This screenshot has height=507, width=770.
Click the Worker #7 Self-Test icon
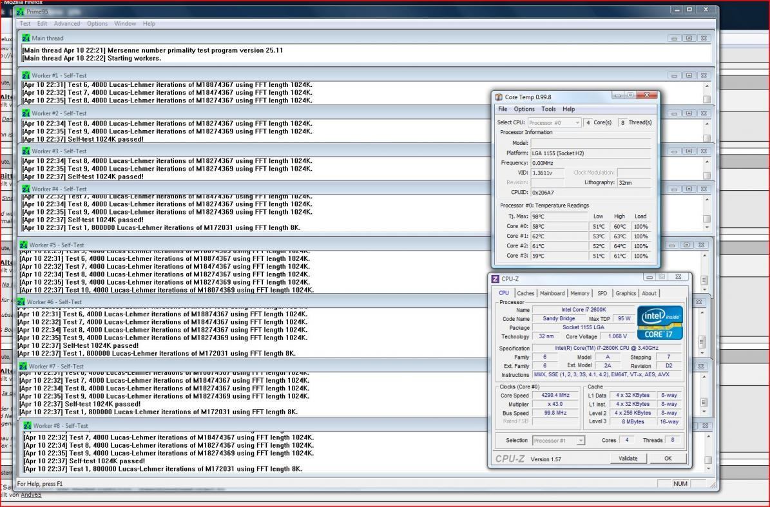coord(23,366)
